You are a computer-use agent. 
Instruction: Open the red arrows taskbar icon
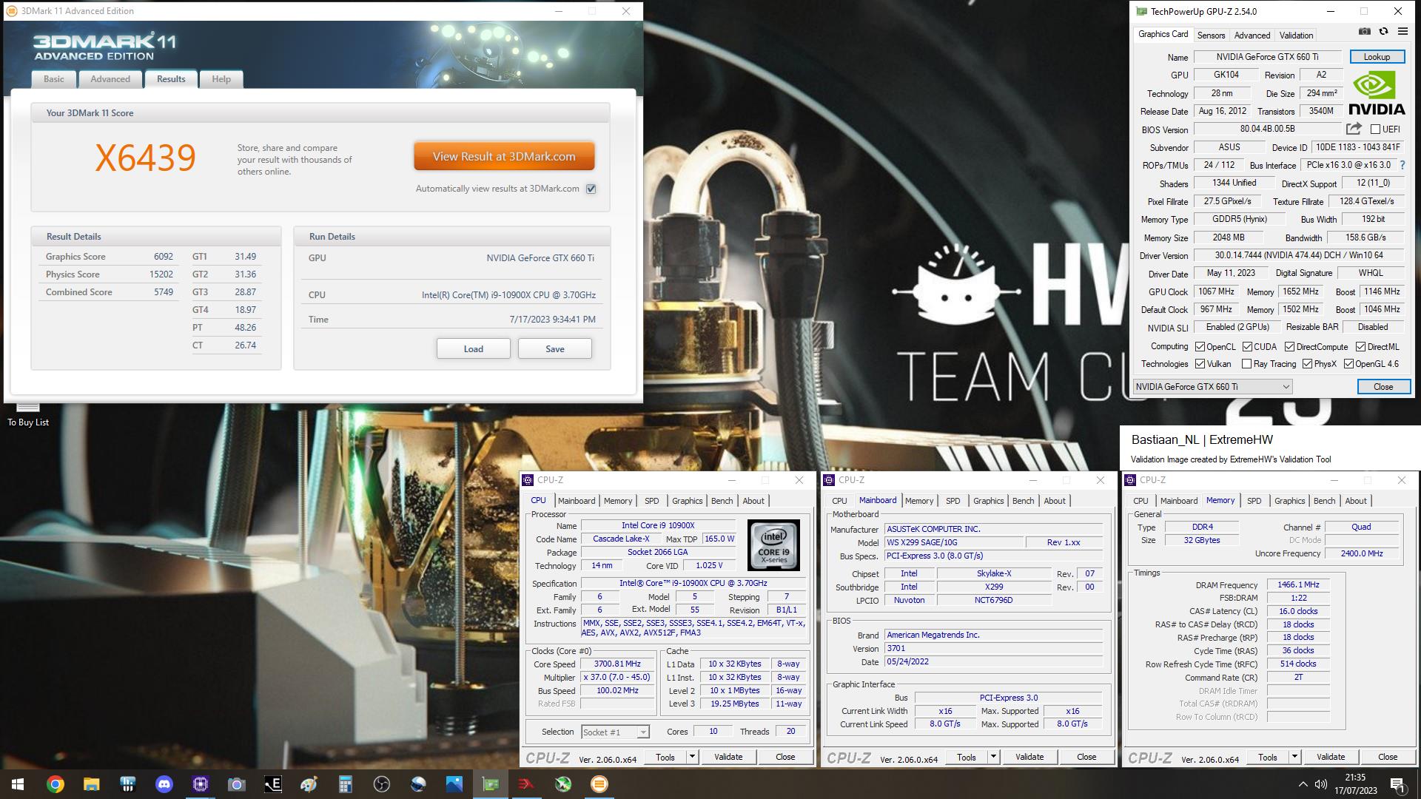click(526, 784)
